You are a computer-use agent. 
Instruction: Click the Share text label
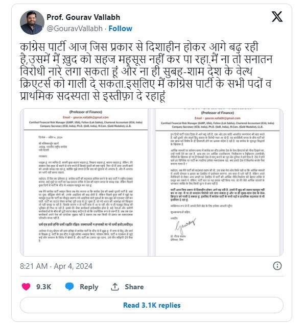point(134,287)
